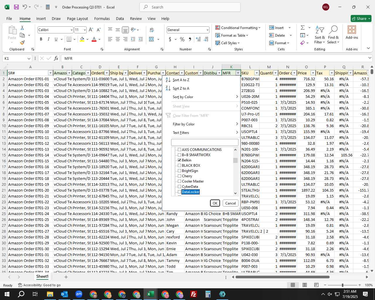Open Outlook from taskbar
Image resolution: width=375 pixels, height=300 pixels.
pyautogui.click(x=64, y=294)
